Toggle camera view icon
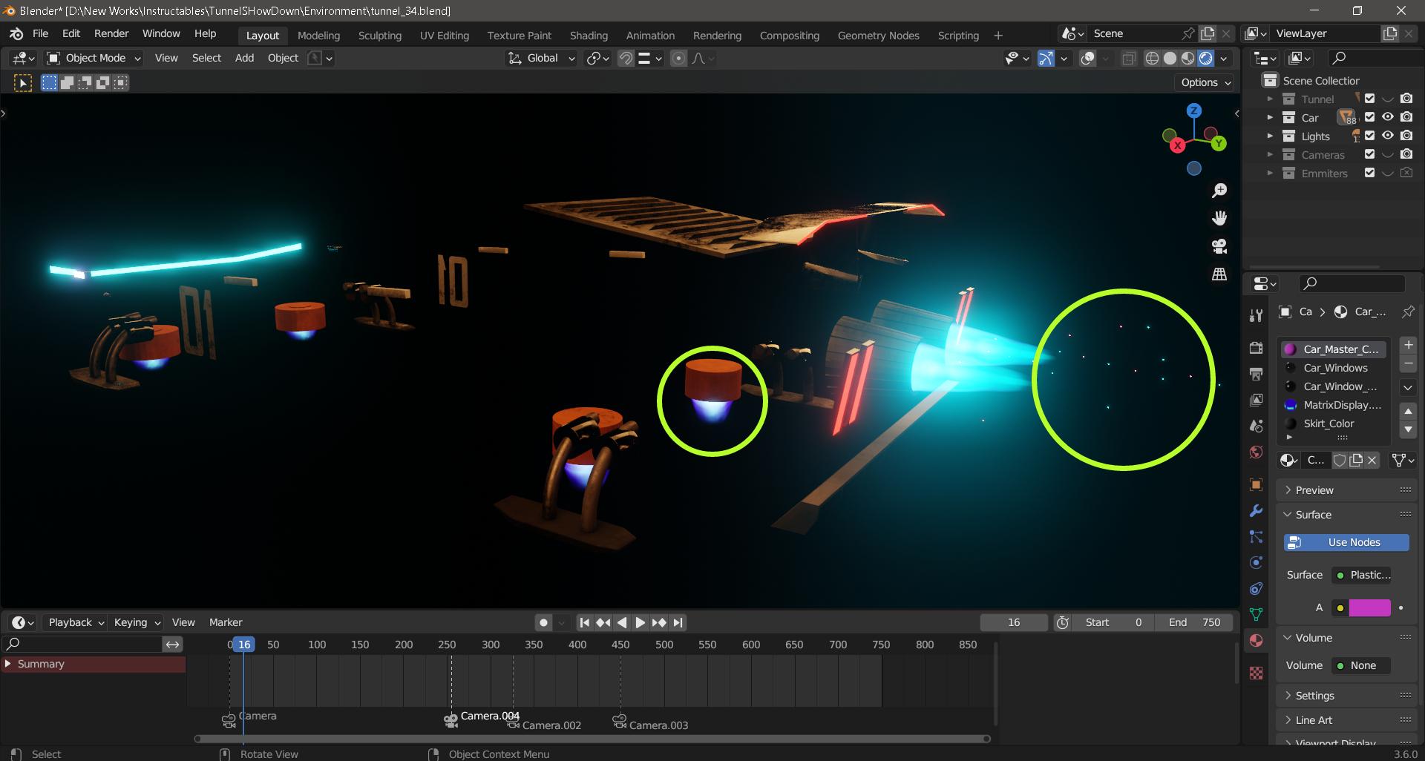This screenshot has height=761, width=1425. pos(1219,246)
